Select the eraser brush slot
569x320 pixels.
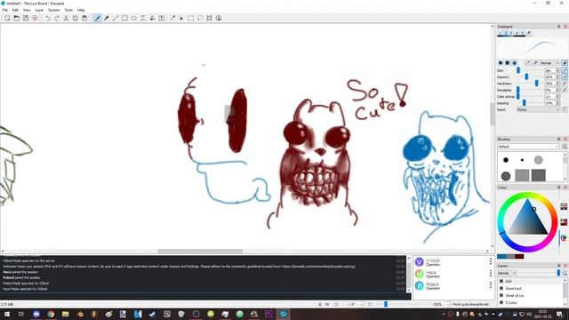pos(529,34)
